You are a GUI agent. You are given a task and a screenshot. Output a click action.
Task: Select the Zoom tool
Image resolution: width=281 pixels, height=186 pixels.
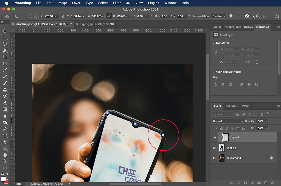tap(5, 161)
